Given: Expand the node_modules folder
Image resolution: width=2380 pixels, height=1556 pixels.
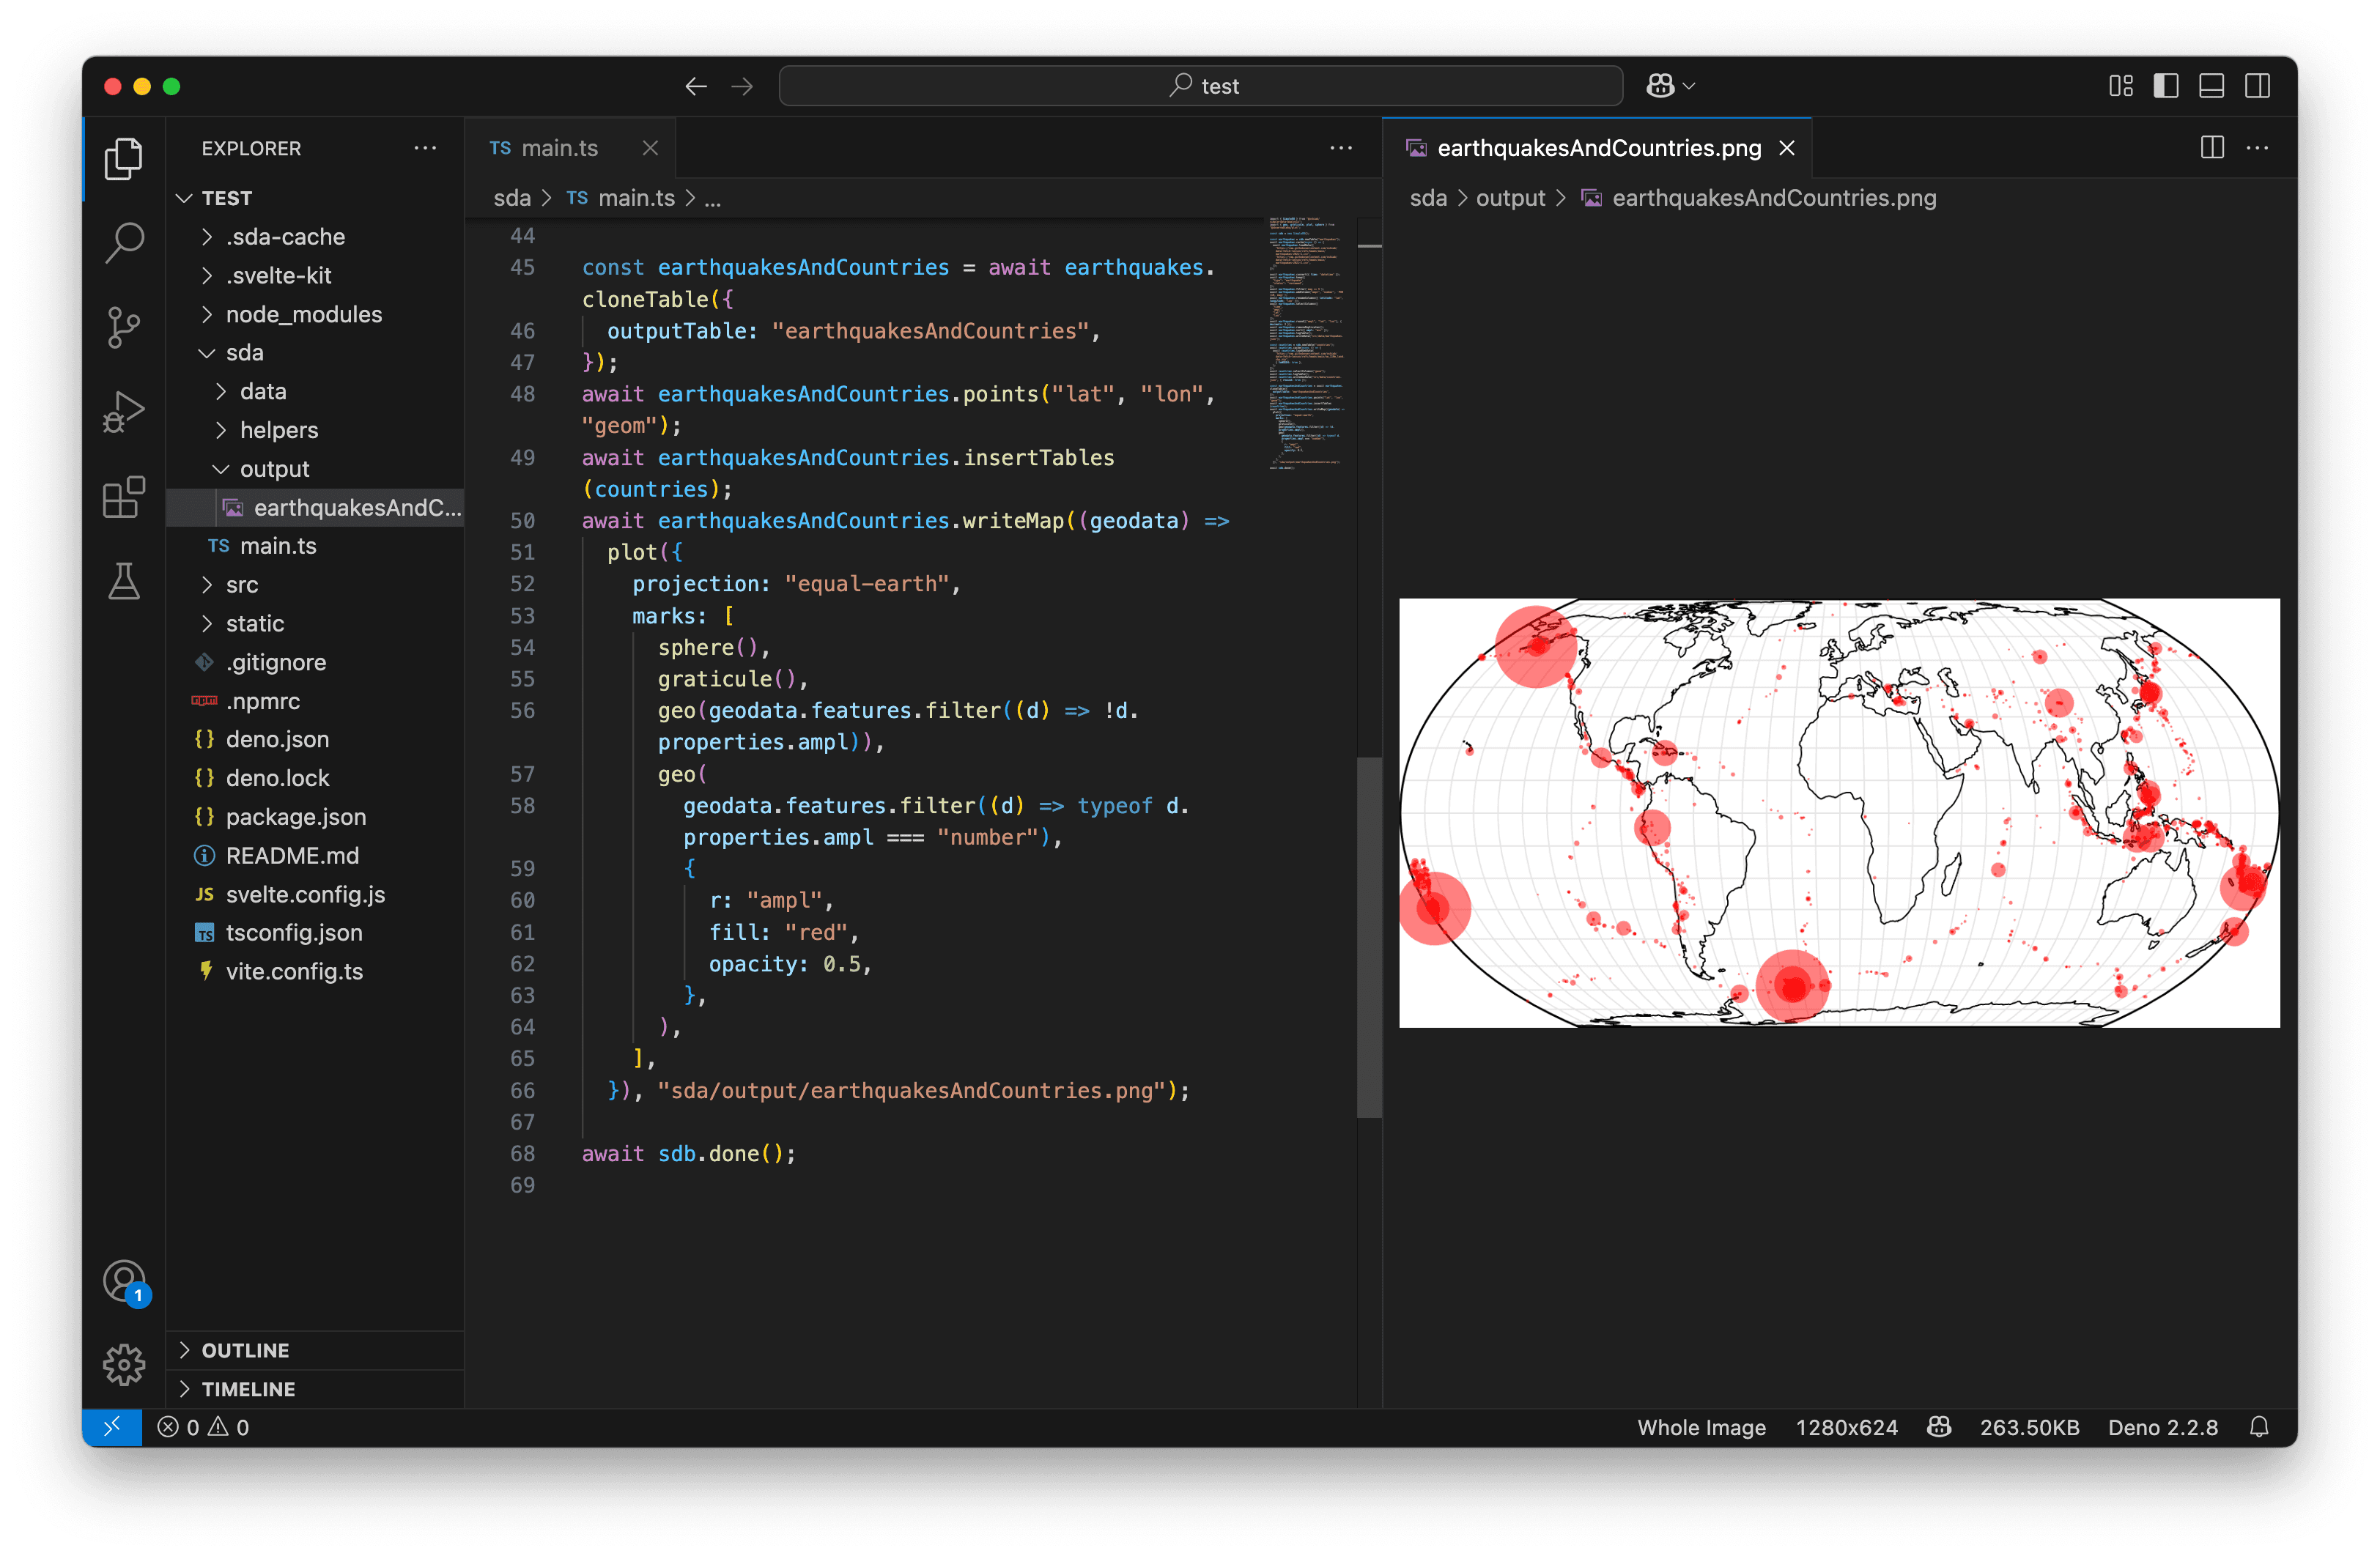Looking at the screenshot, I should 315,314.
